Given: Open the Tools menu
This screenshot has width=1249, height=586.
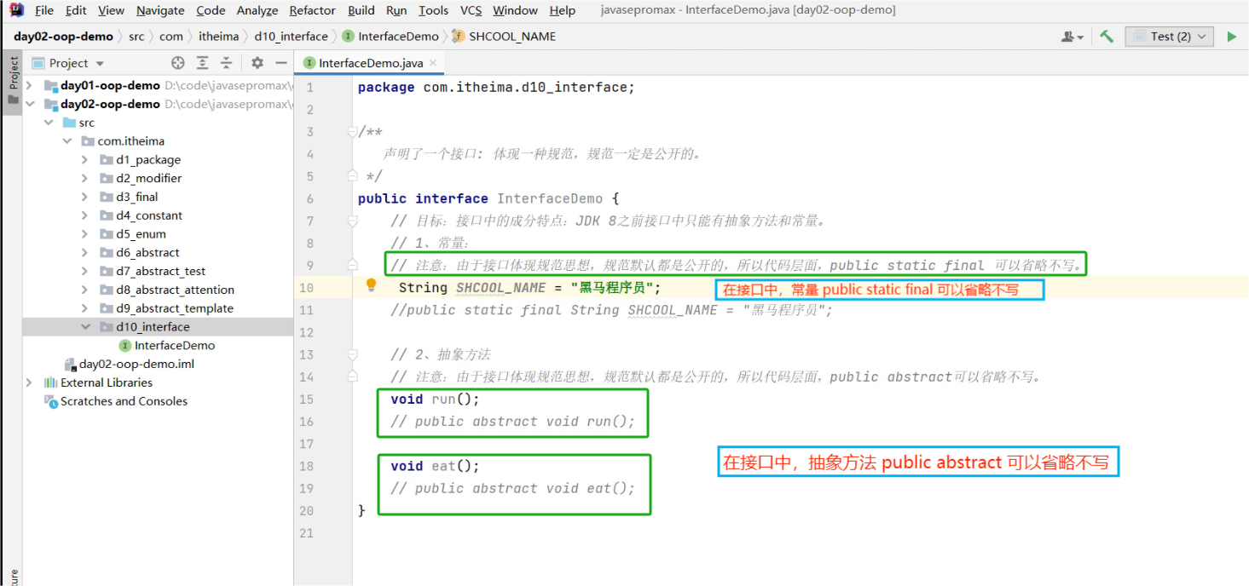Looking at the screenshot, I should pos(433,10).
